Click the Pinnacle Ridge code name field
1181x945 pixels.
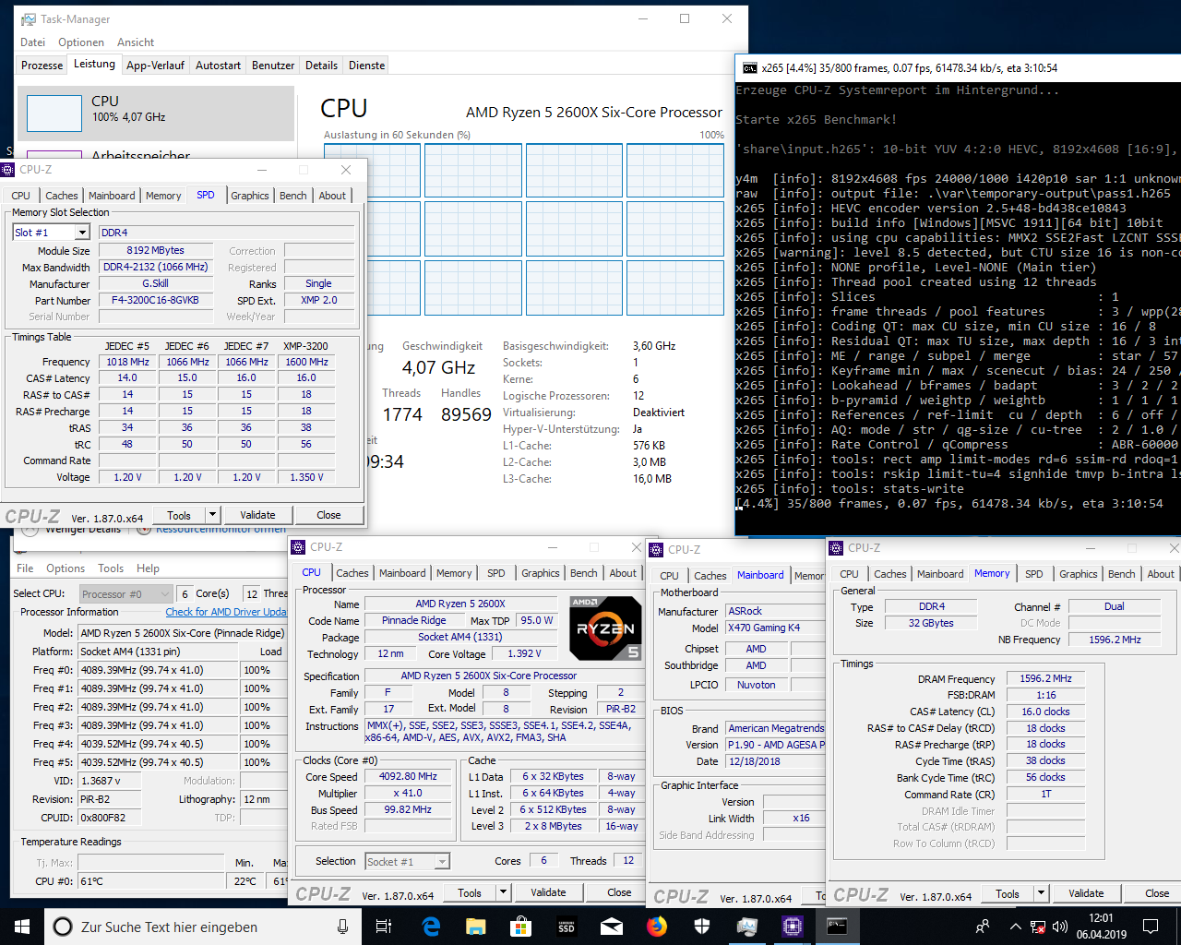pyautogui.click(x=414, y=620)
